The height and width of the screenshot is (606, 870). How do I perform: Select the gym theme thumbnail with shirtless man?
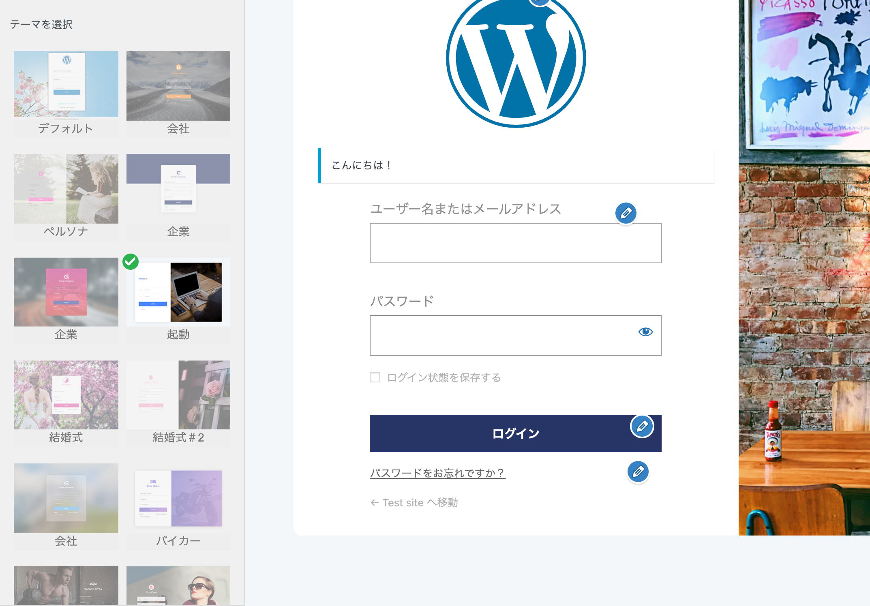66,586
